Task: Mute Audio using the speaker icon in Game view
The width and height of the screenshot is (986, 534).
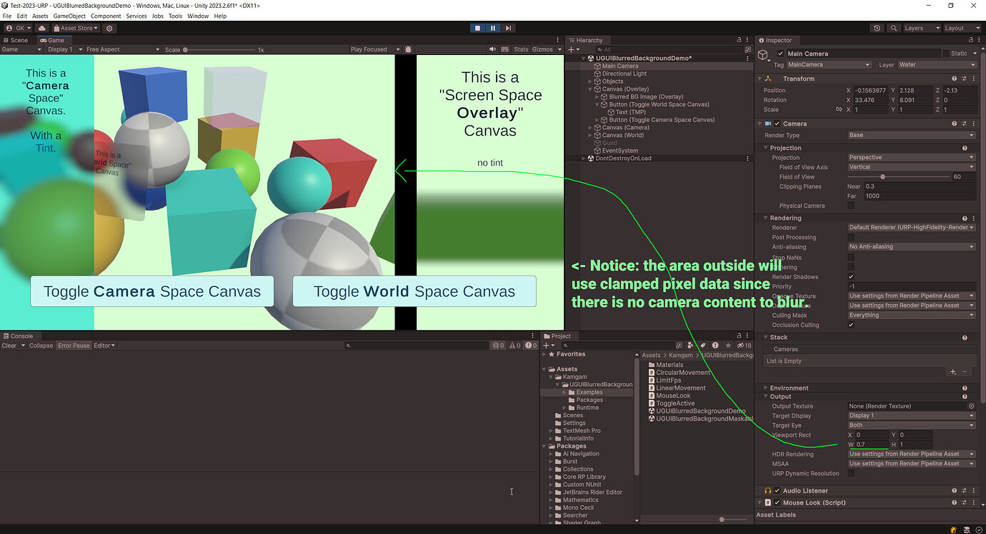Action: (493, 49)
